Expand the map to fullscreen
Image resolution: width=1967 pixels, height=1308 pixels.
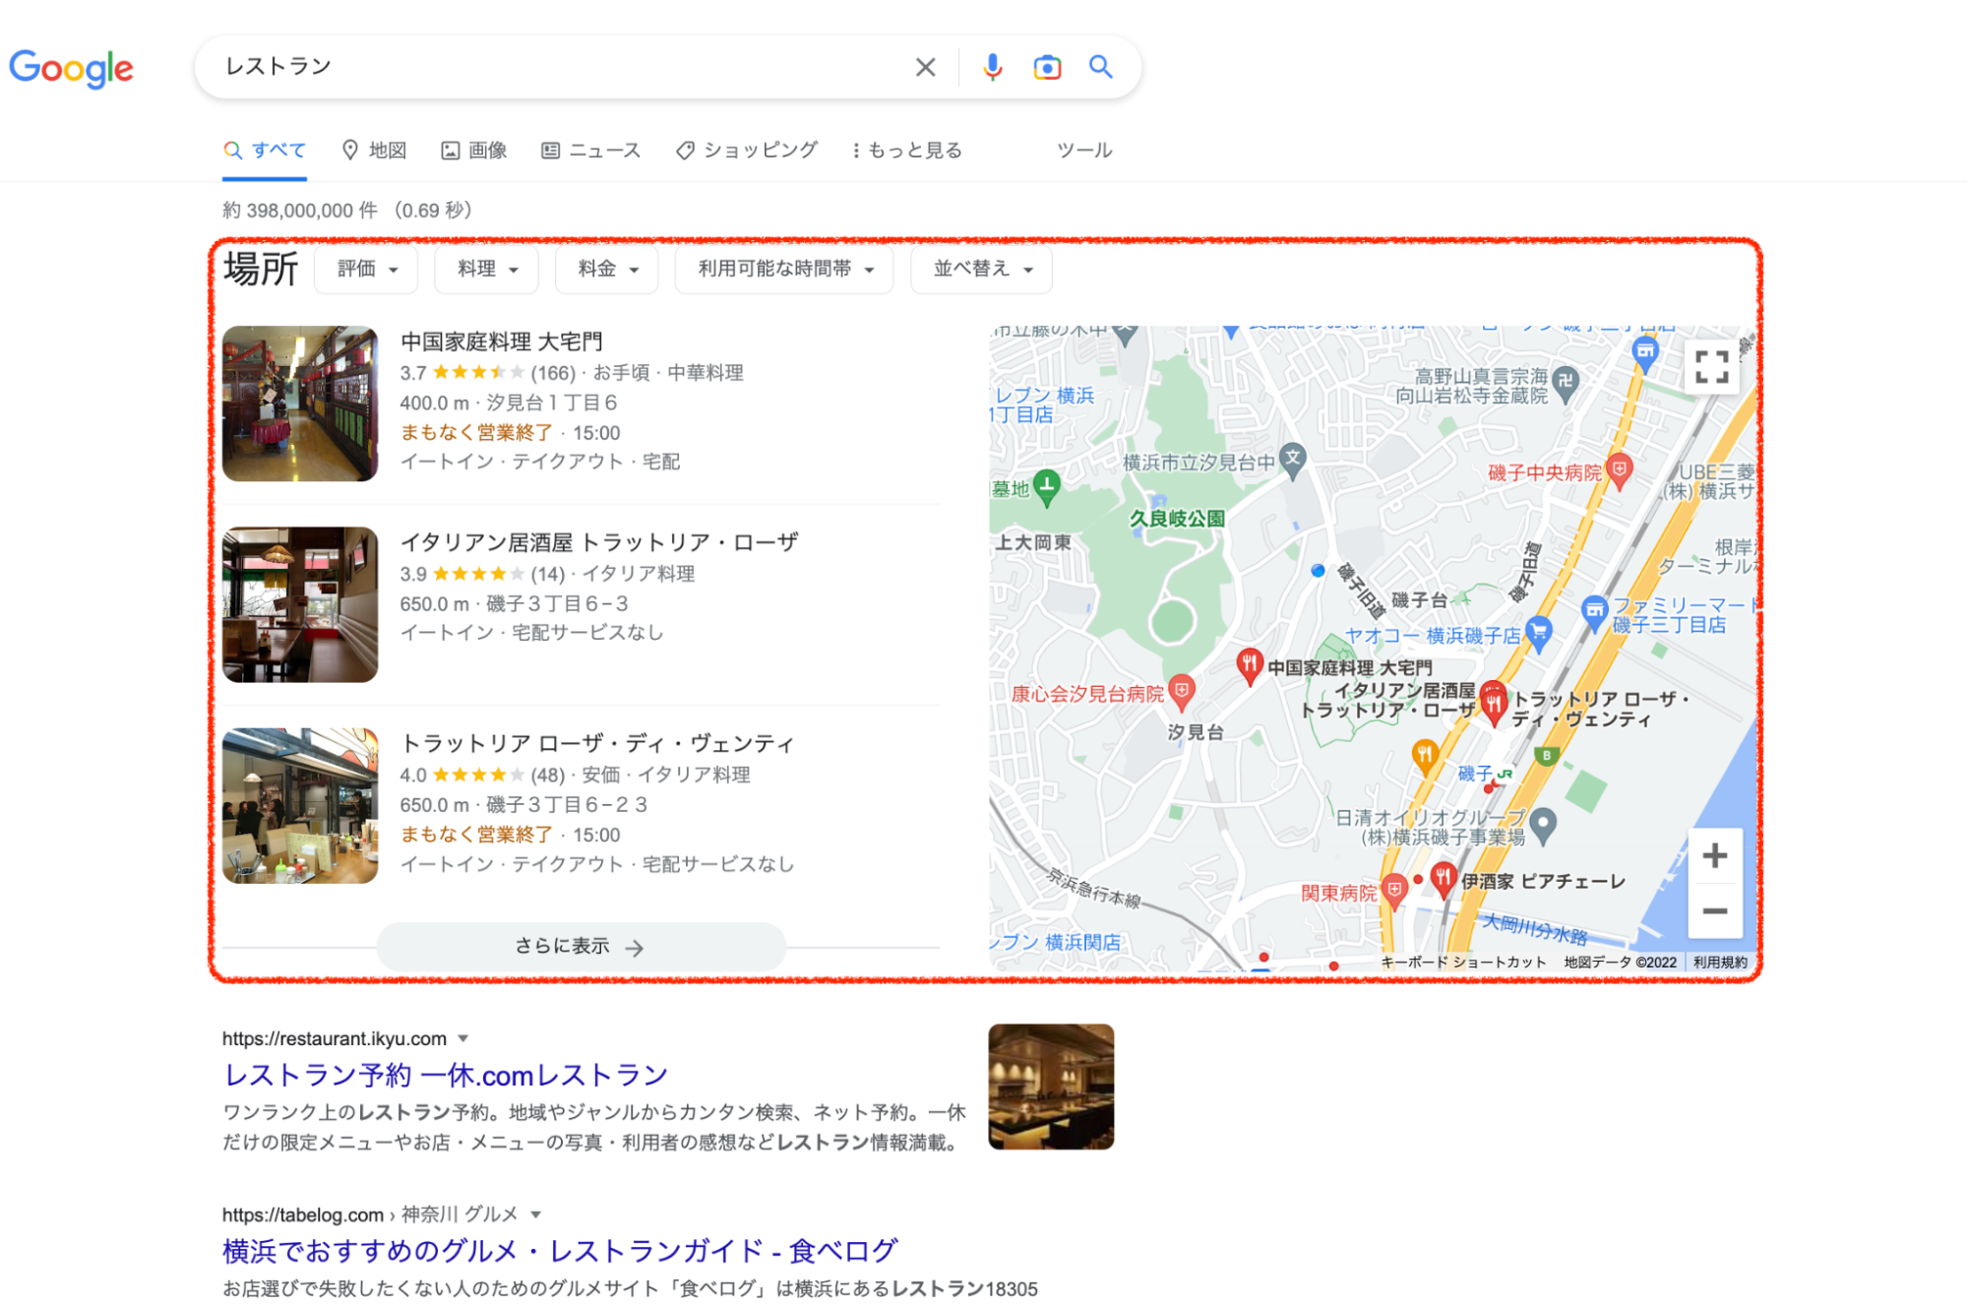1711,367
